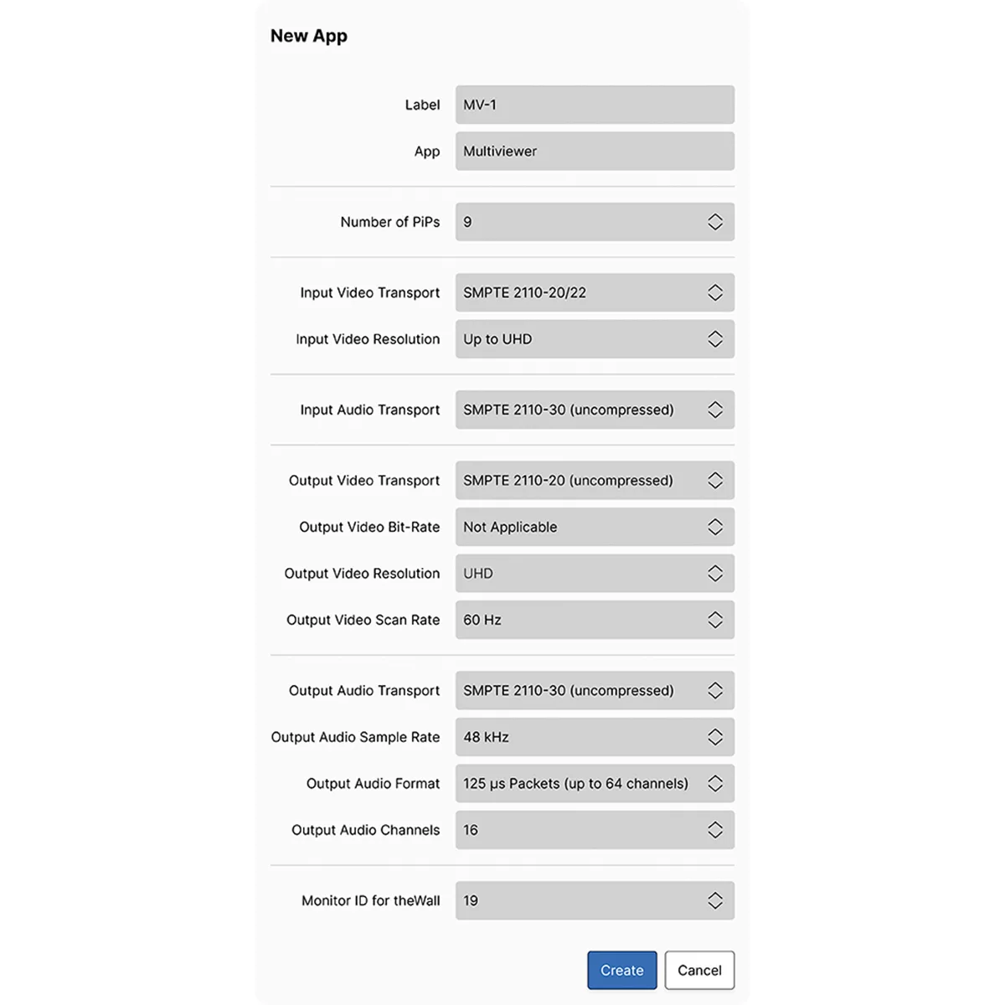Open Input Video Resolution dropdown
The image size is (1005, 1005).
(x=595, y=339)
